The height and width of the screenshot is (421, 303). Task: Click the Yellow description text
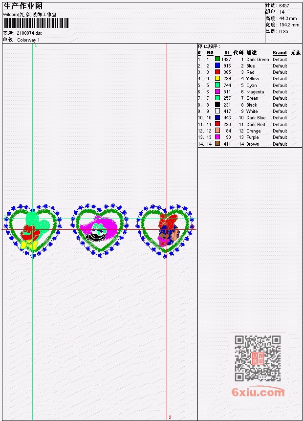[x=253, y=79]
